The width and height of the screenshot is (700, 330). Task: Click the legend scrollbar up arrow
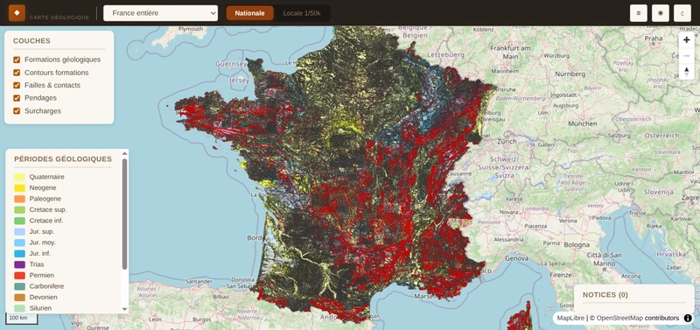click(x=124, y=153)
